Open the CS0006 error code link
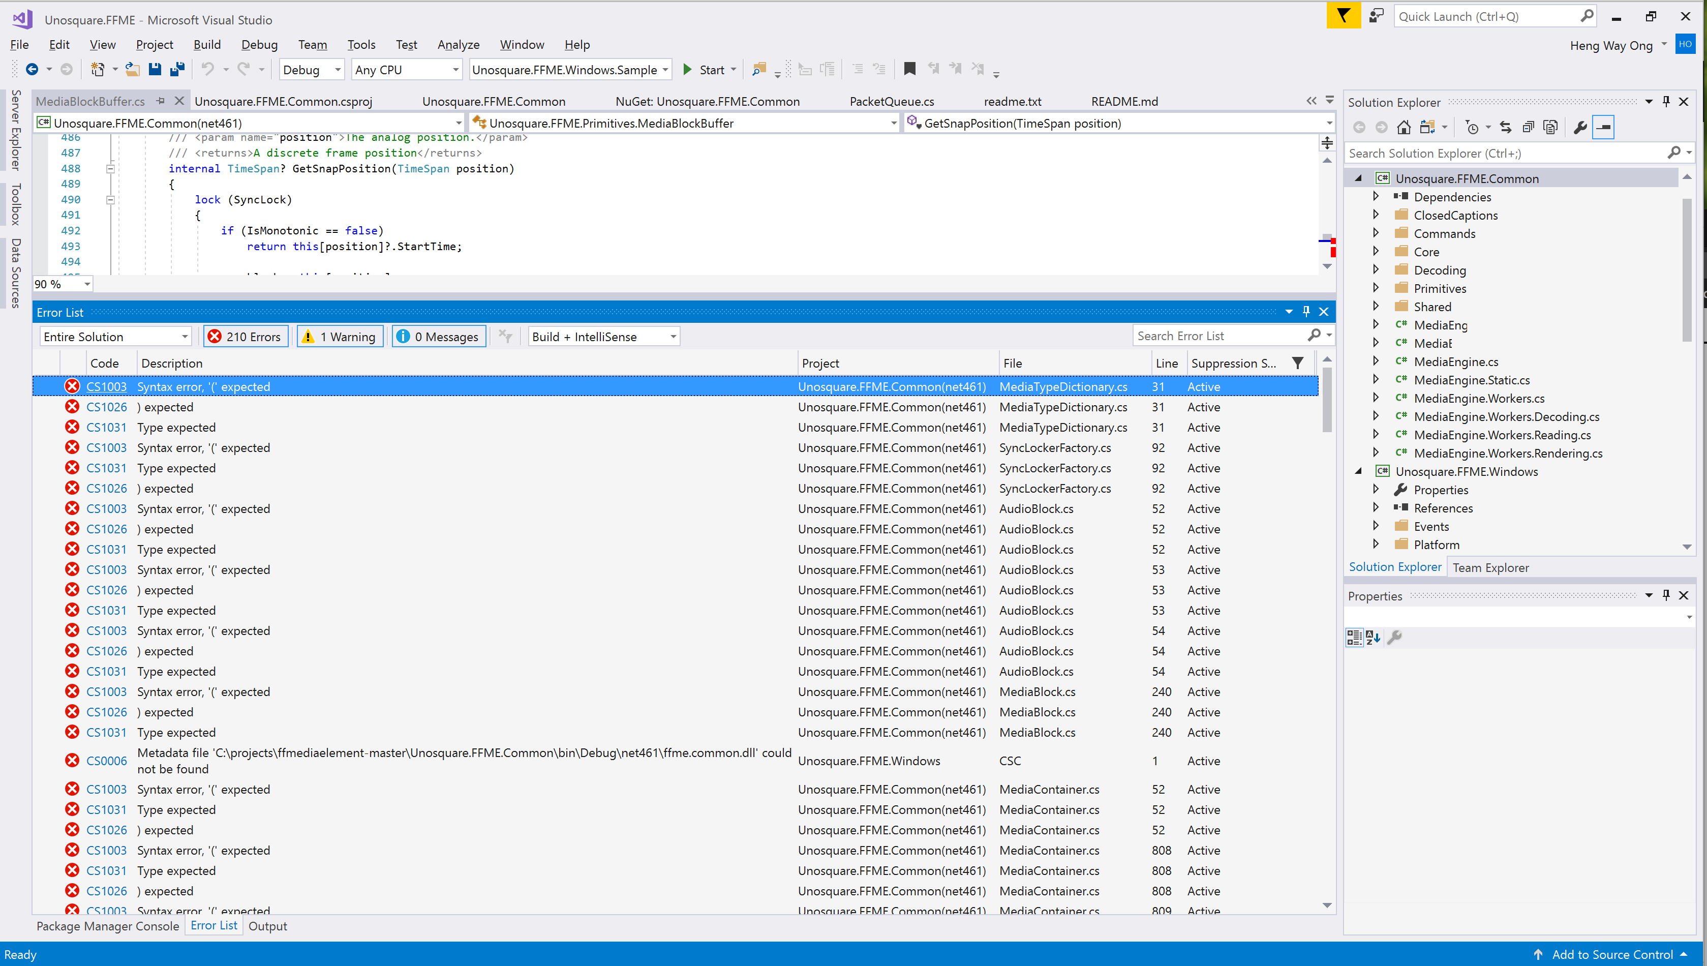This screenshot has width=1707, height=966. 106,760
